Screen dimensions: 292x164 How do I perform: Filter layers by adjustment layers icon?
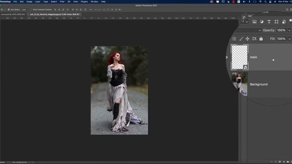coord(261,22)
